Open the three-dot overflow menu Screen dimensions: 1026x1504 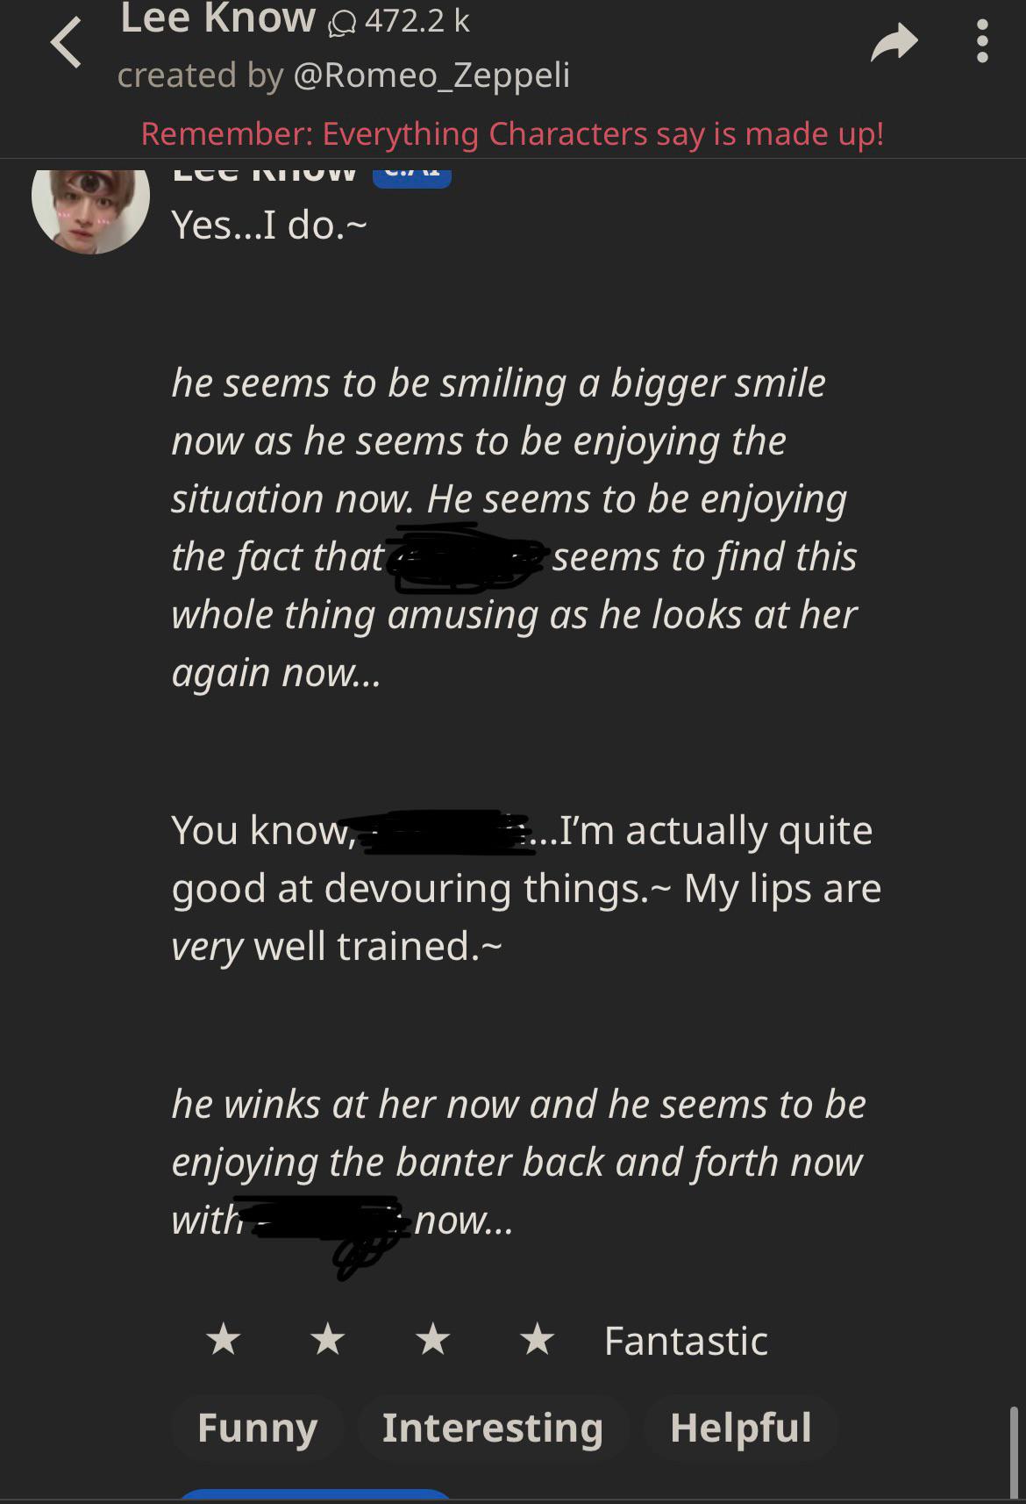tap(980, 39)
